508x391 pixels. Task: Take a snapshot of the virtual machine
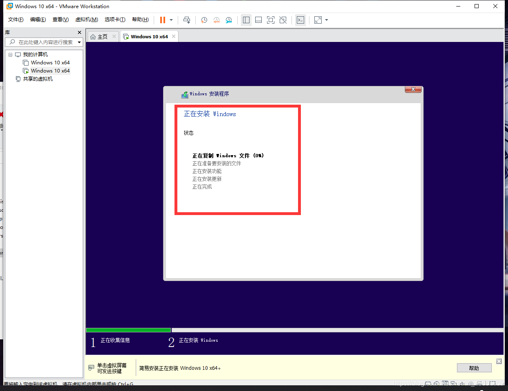(204, 20)
